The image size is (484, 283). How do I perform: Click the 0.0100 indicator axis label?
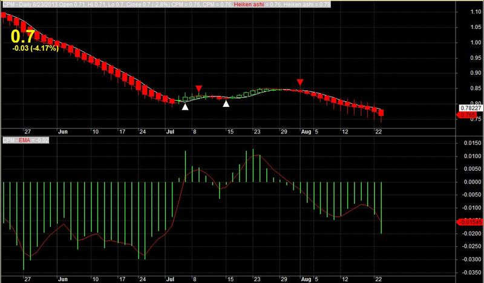coord(473,156)
